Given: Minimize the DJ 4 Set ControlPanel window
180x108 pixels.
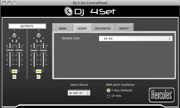Looking at the screenshot, I should [x=10, y=3].
